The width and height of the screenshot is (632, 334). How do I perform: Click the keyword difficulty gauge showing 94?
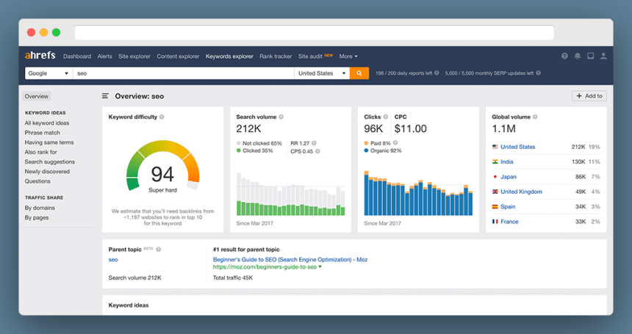[163, 166]
